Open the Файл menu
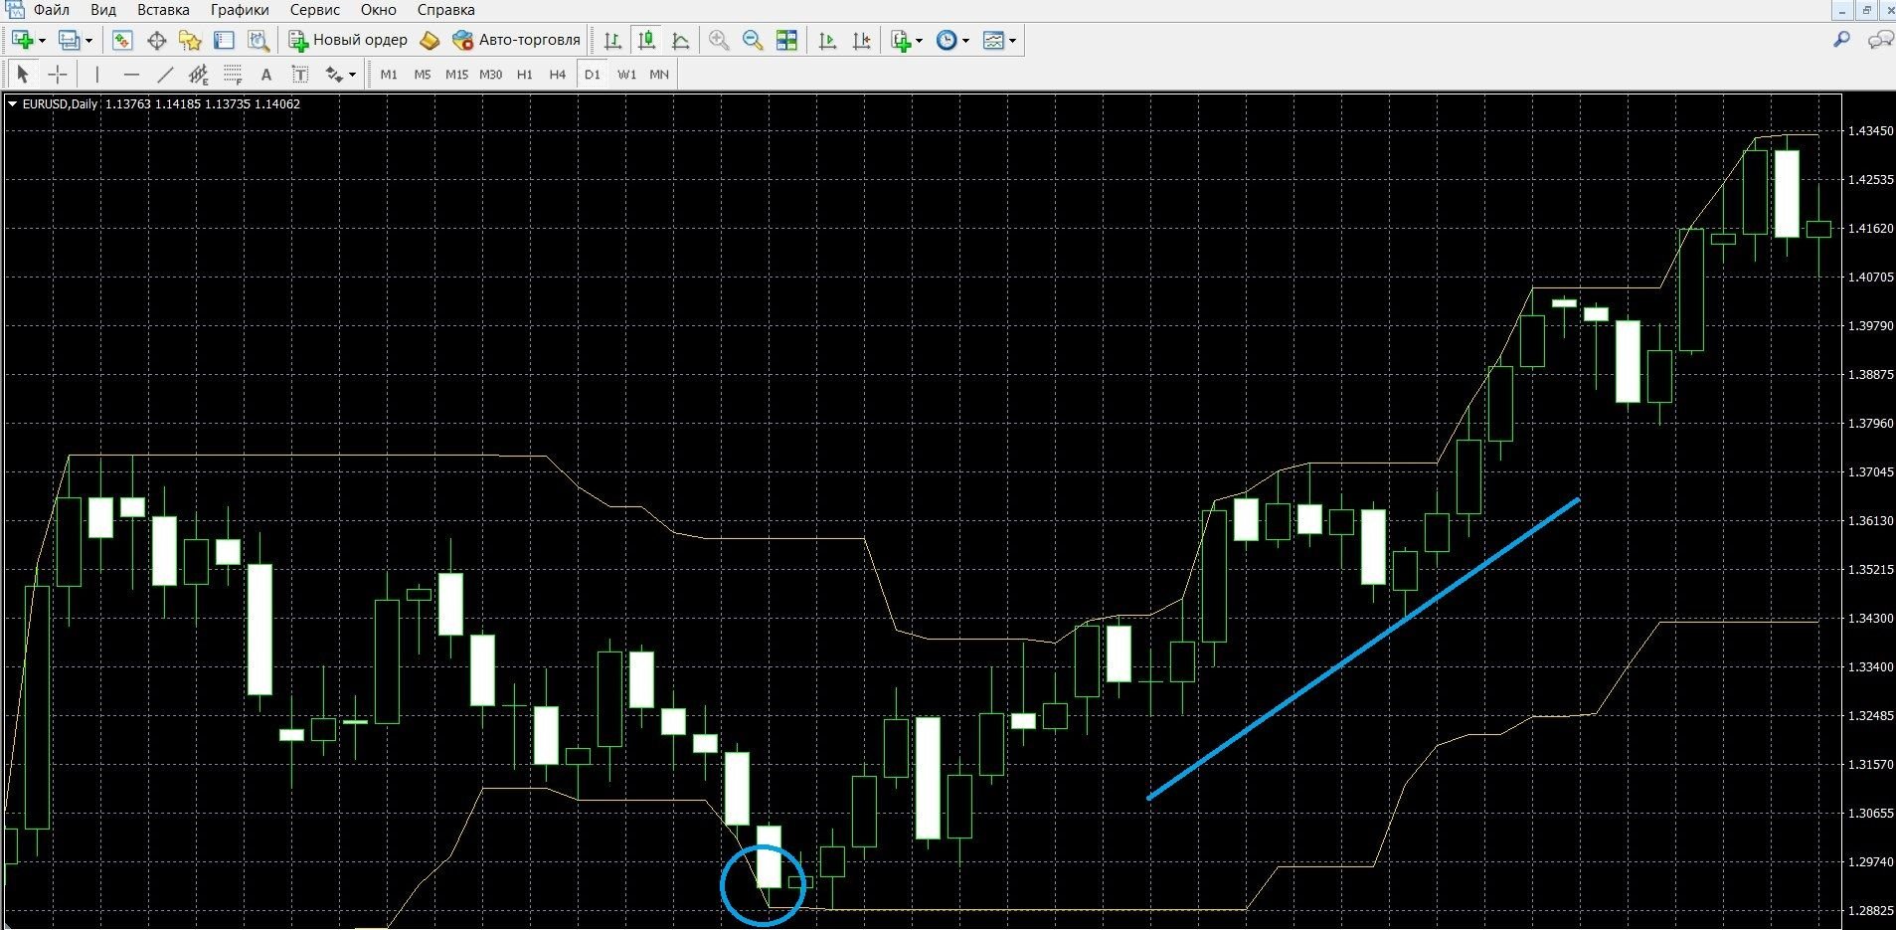 51,10
